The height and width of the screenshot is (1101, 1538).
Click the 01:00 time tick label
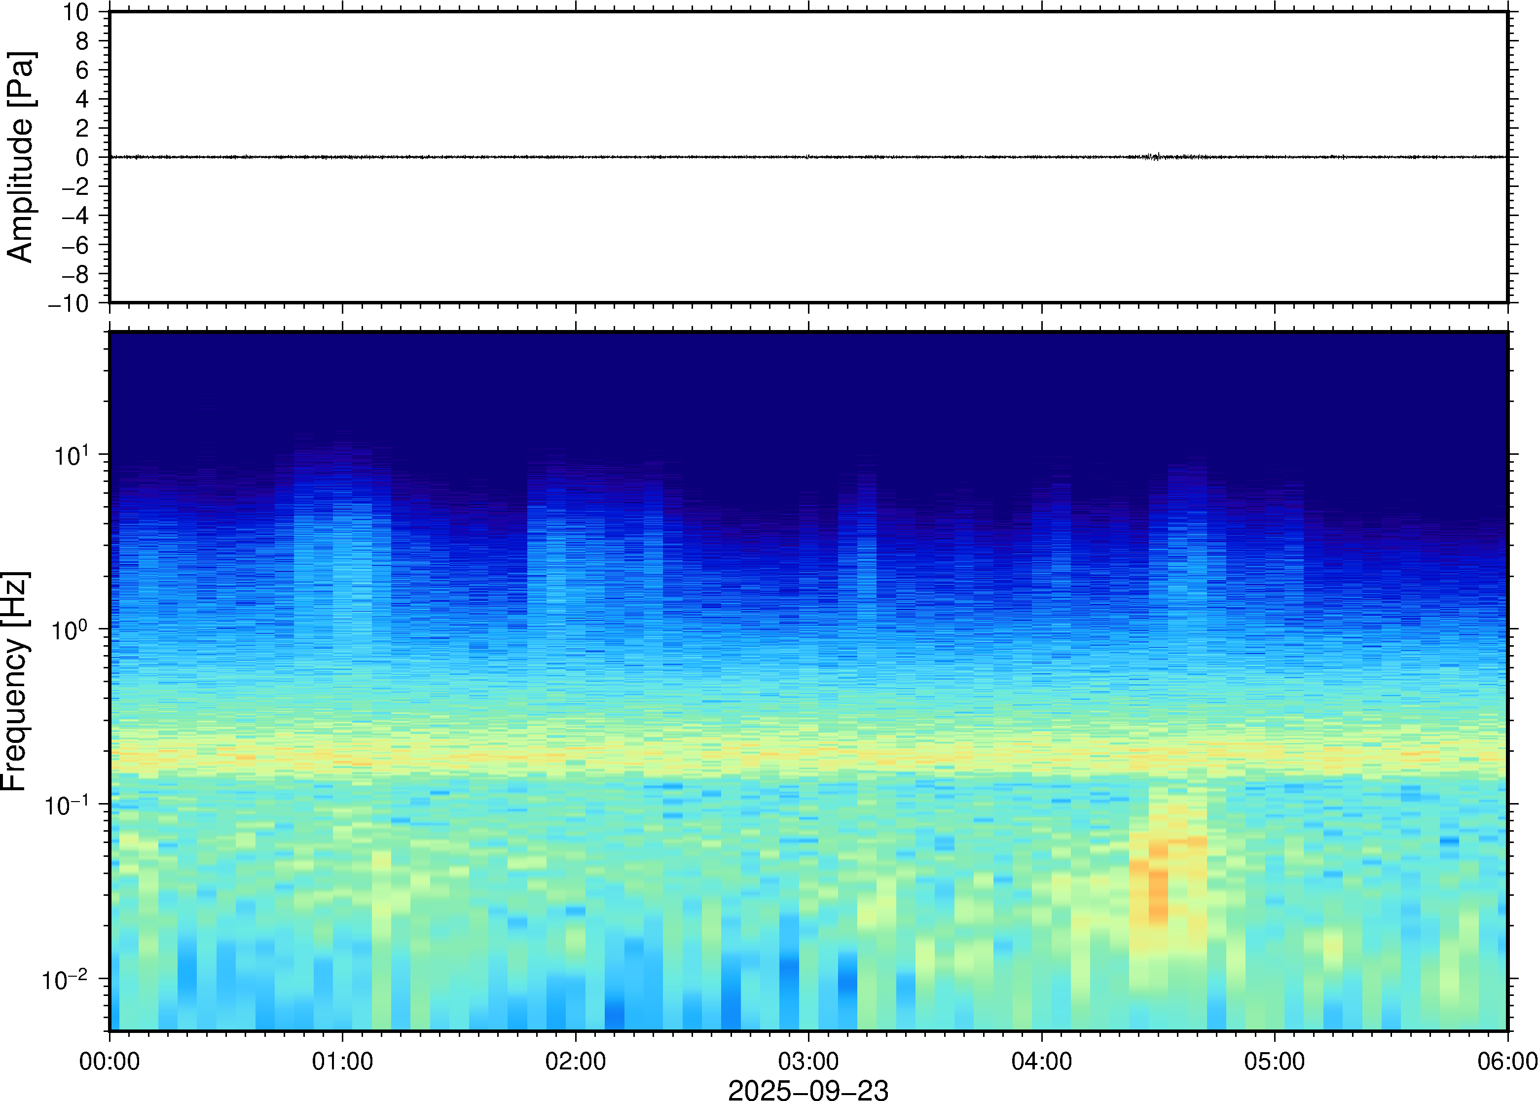pyautogui.click(x=342, y=1061)
